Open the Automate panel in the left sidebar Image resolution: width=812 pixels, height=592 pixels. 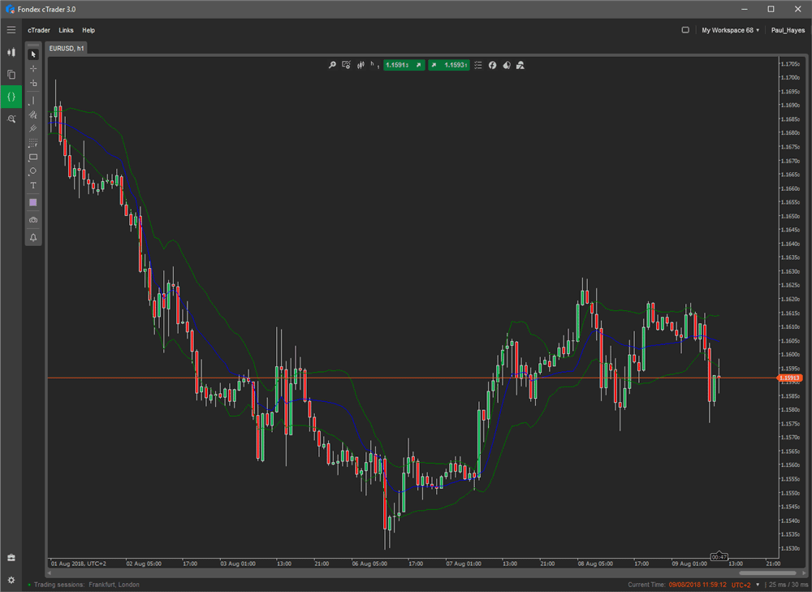[x=11, y=97]
